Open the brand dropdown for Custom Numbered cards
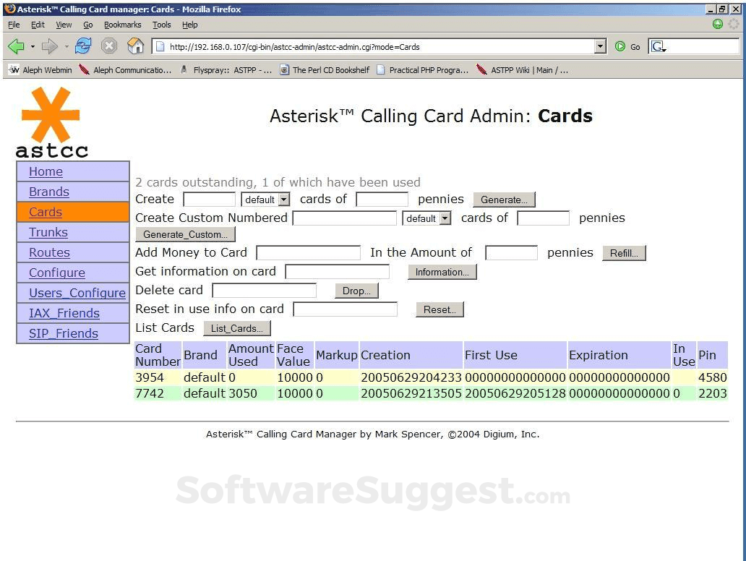The image size is (746, 561). [x=426, y=218]
